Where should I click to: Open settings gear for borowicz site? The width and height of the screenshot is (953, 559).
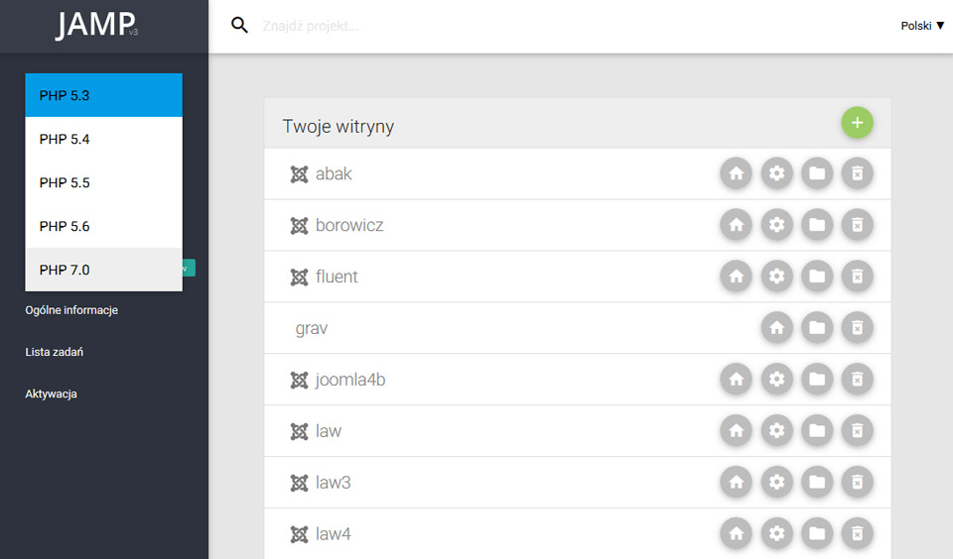776,225
